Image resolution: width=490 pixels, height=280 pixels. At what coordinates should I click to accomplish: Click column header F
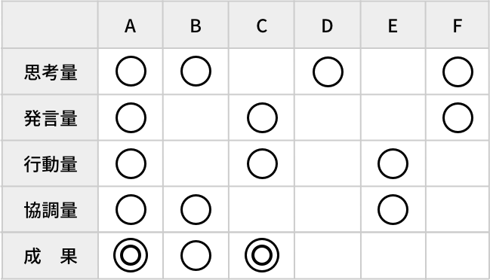[x=458, y=25]
